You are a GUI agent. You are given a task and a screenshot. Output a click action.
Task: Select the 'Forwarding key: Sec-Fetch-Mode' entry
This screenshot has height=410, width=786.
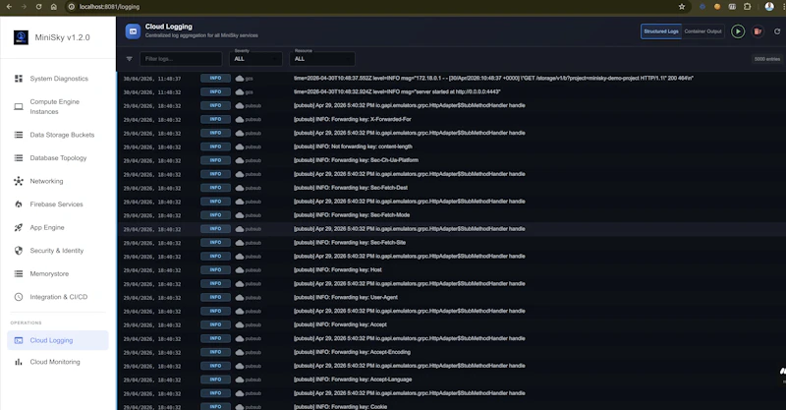pos(352,214)
